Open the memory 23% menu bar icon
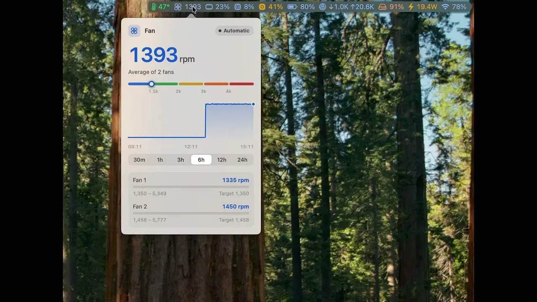Image resolution: width=537 pixels, height=302 pixels. (209, 7)
